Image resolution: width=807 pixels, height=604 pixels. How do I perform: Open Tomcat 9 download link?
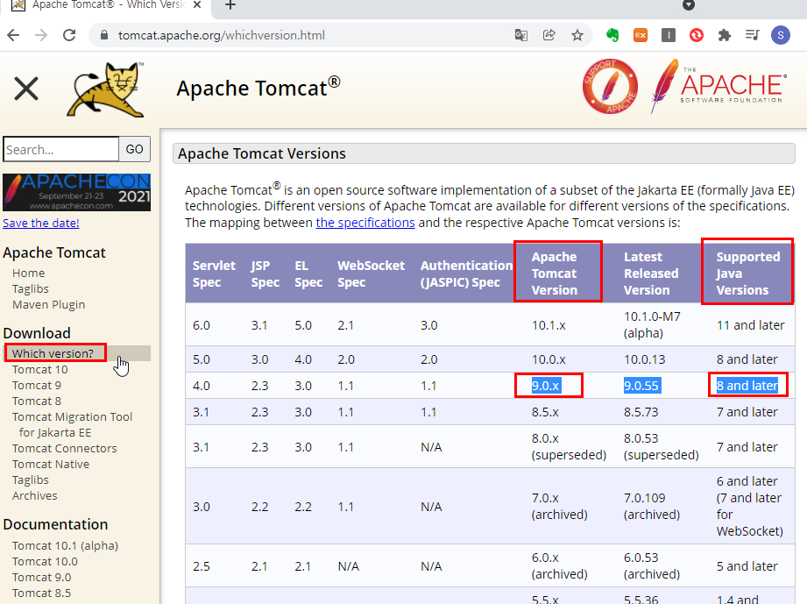(x=37, y=385)
